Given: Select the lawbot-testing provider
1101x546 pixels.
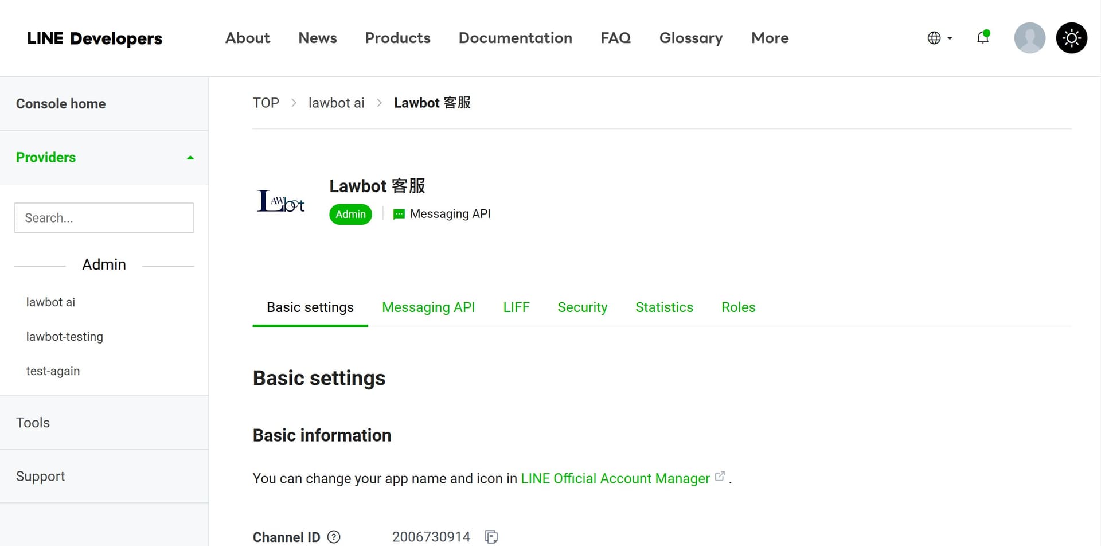Looking at the screenshot, I should [x=65, y=337].
